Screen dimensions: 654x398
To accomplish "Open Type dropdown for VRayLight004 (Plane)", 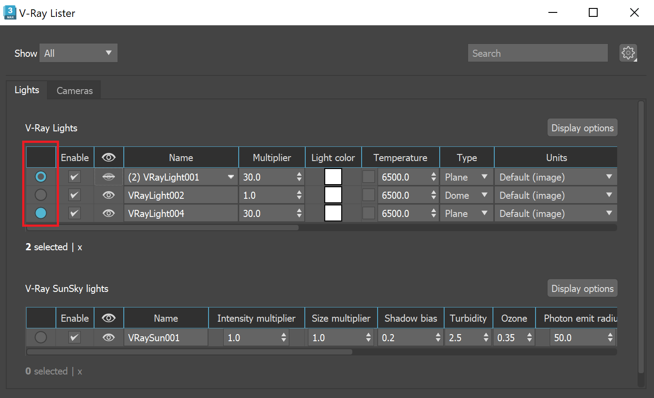I will pos(467,213).
